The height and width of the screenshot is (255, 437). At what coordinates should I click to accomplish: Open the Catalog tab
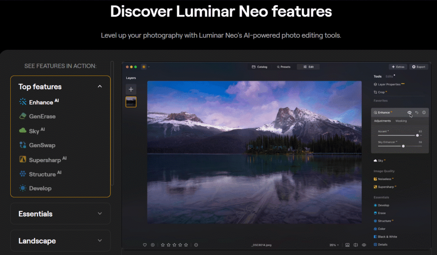[x=259, y=67]
